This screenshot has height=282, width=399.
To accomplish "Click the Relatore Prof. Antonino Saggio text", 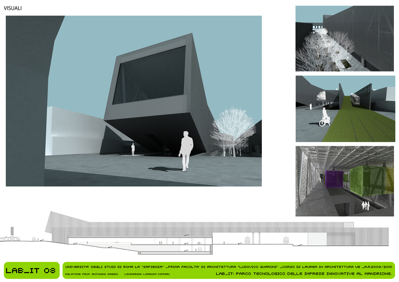I will [x=92, y=274].
